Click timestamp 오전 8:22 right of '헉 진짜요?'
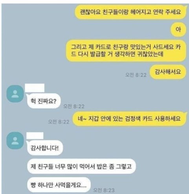 pyautogui.click(x=73, y=106)
